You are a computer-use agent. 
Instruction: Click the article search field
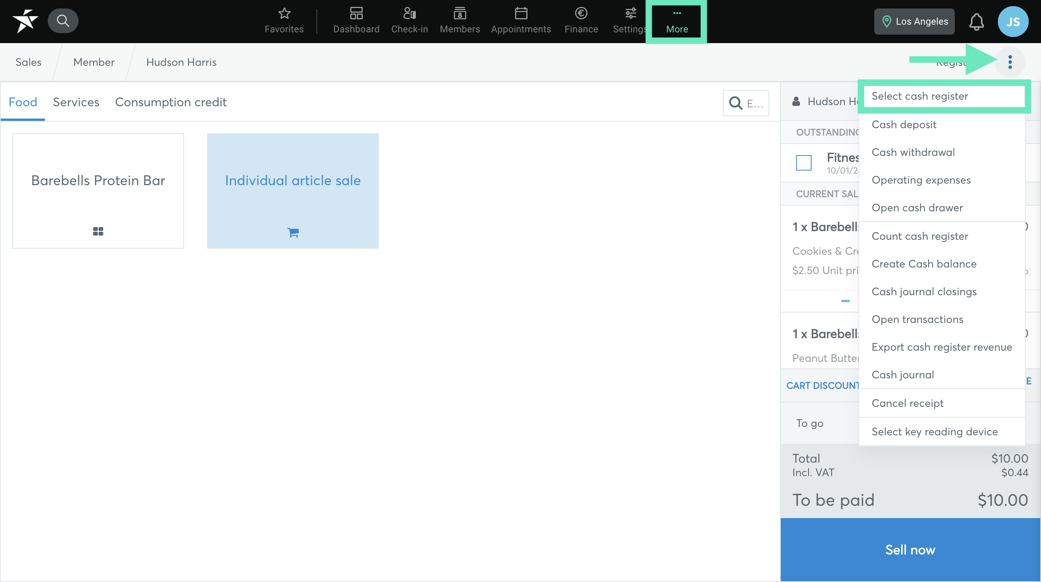(746, 103)
